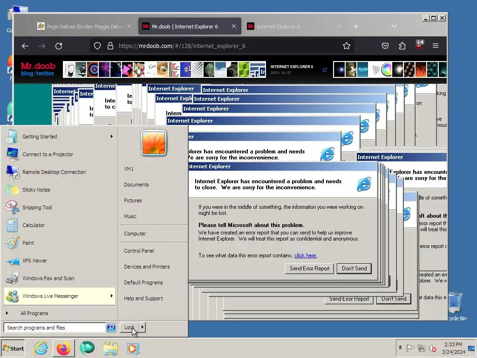The height and width of the screenshot is (358, 477).
Task: Click Send Error Report in the front dialog
Action: 309,268
